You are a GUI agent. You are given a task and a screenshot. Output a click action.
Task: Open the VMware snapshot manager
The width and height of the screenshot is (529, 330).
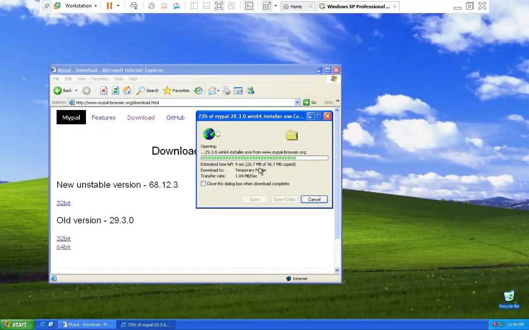177,6
